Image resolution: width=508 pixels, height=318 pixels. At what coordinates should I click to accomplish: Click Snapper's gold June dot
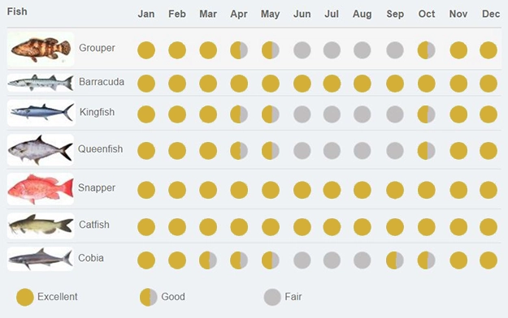point(302,190)
